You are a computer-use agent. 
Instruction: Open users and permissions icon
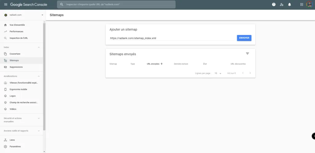[281, 4]
